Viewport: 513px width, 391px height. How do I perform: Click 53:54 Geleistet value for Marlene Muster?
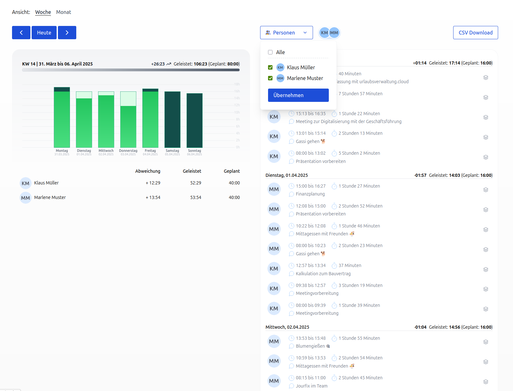point(196,197)
